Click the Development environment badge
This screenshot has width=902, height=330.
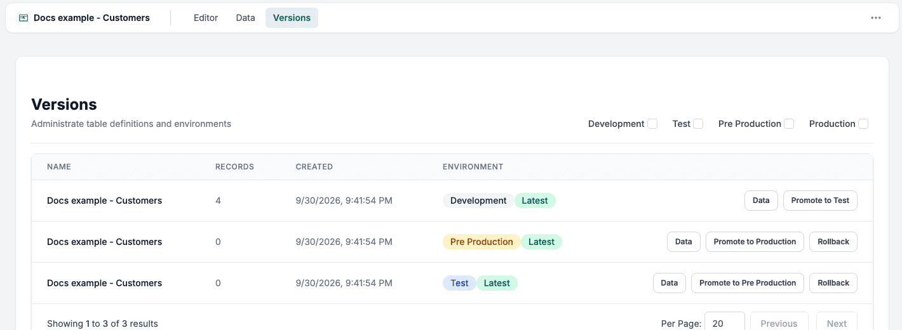(x=478, y=201)
